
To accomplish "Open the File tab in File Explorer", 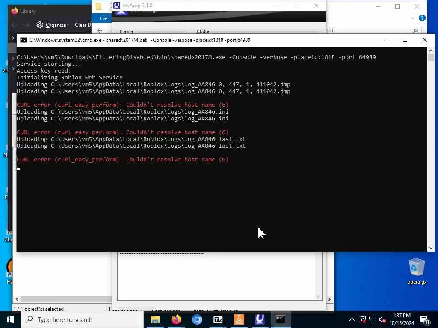I will pos(104,18).
